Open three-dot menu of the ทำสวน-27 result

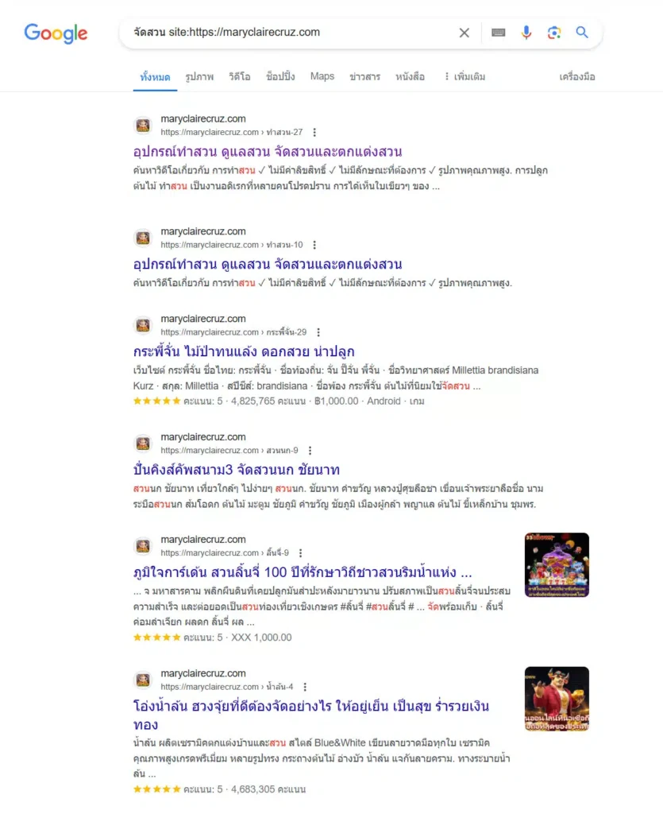314,133
